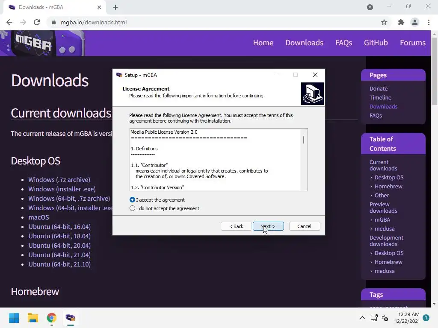Screen dimensions: 438x328
Task: Click the page vertical scrollbar thumb
Action: [434, 71]
